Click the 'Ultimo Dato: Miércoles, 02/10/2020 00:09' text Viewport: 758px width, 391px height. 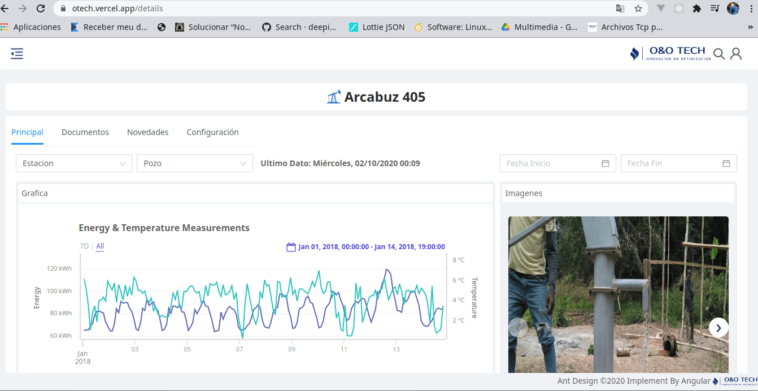click(340, 163)
